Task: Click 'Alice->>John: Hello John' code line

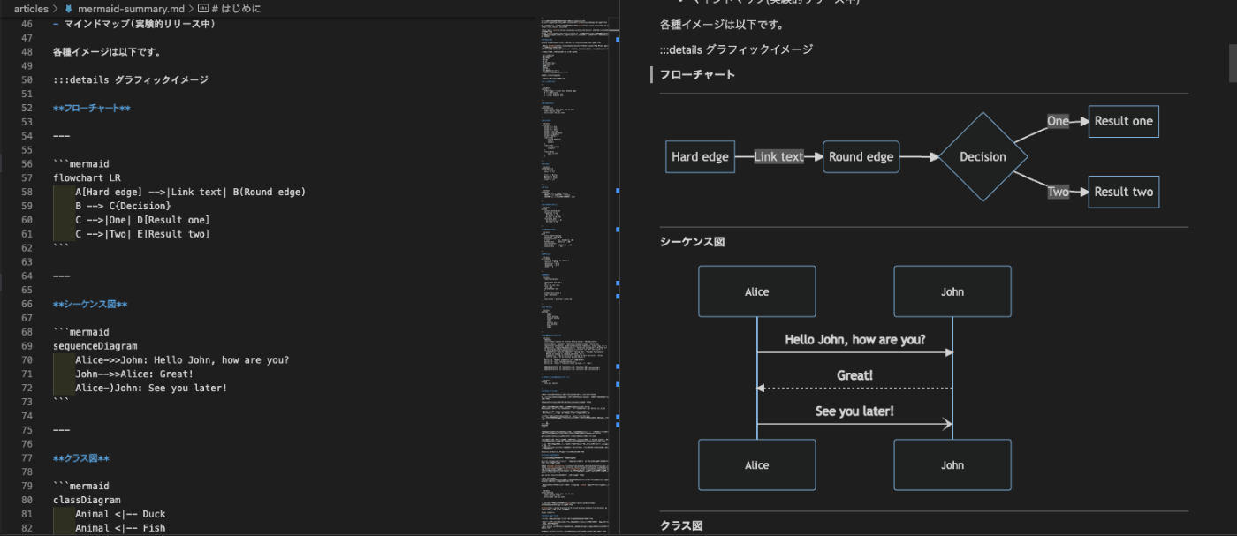Action: (x=182, y=360)
